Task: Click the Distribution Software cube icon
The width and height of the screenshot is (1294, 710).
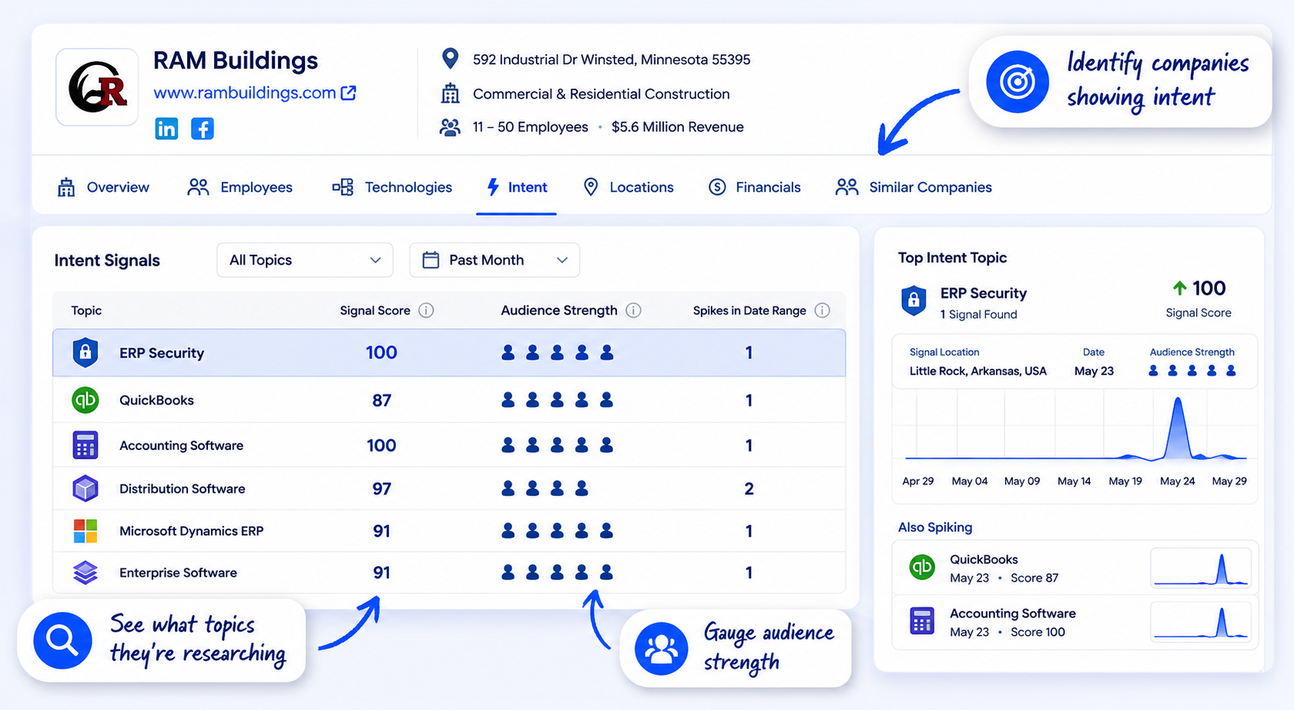Action: point(86,488)
